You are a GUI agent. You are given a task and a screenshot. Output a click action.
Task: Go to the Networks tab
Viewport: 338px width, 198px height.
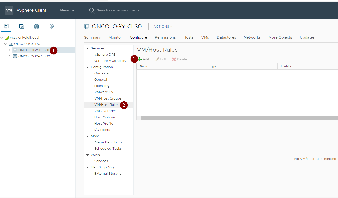click(x=252, y=37)
